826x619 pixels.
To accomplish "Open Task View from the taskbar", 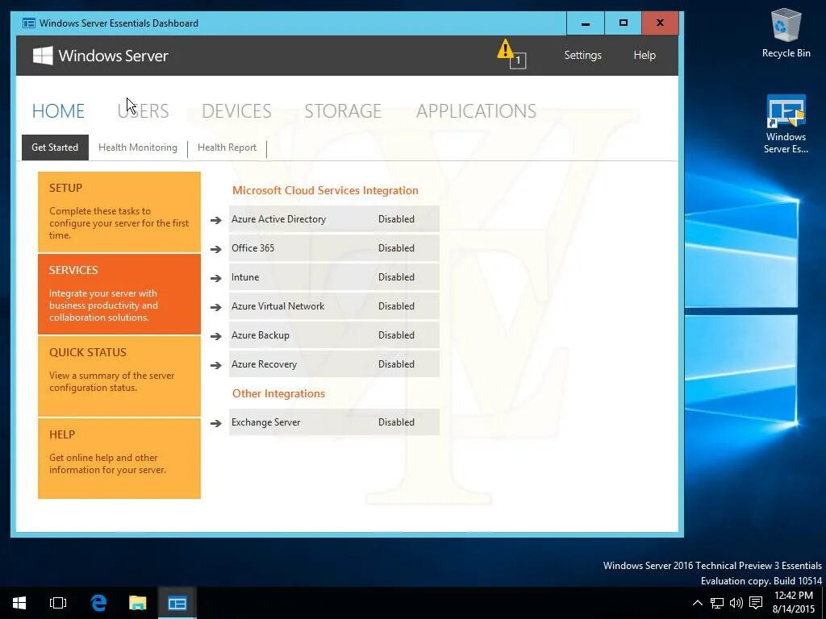I will click(58, 603).
